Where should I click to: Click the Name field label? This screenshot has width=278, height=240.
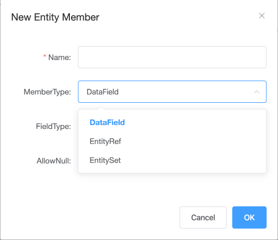59,57
